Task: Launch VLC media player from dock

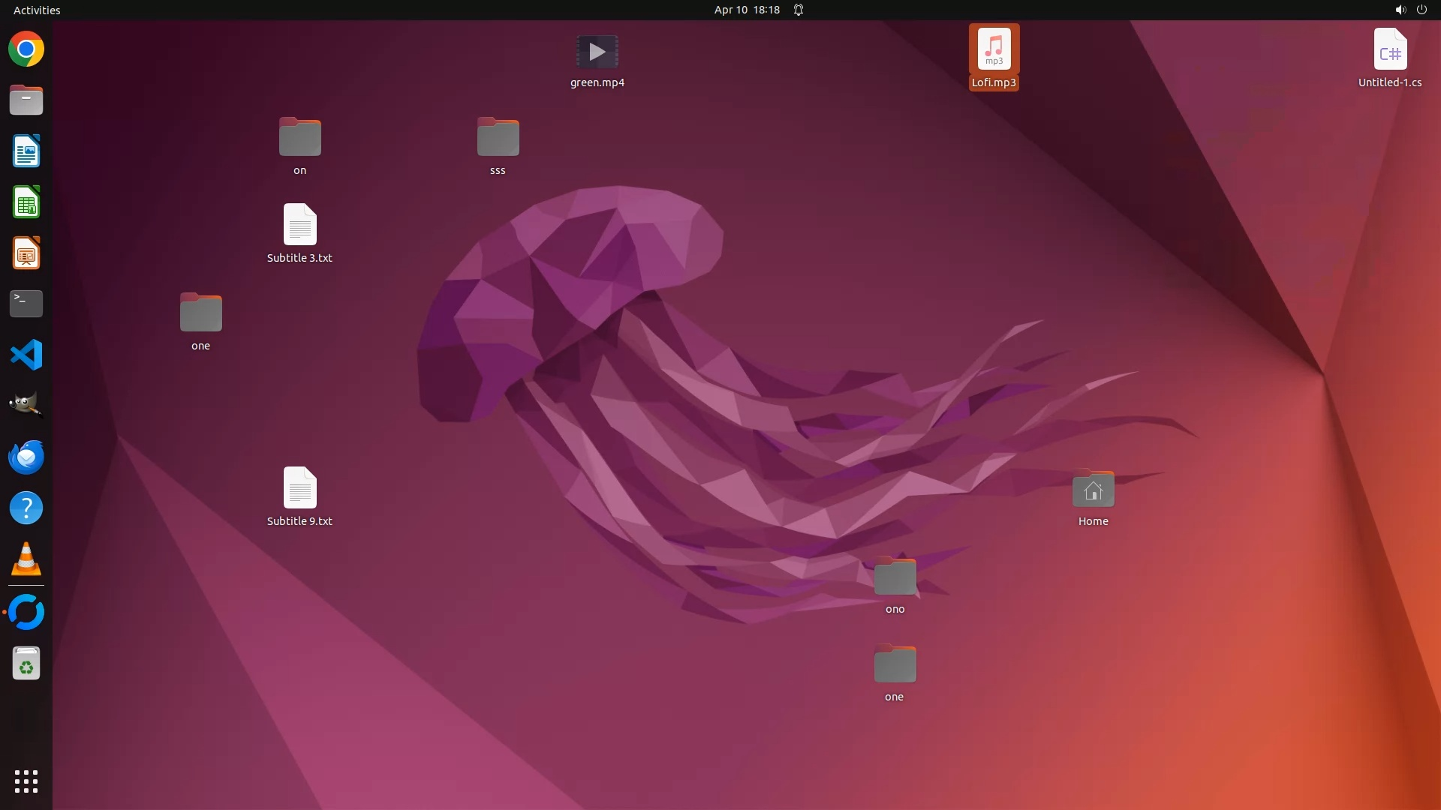Action: click(26, 559)
